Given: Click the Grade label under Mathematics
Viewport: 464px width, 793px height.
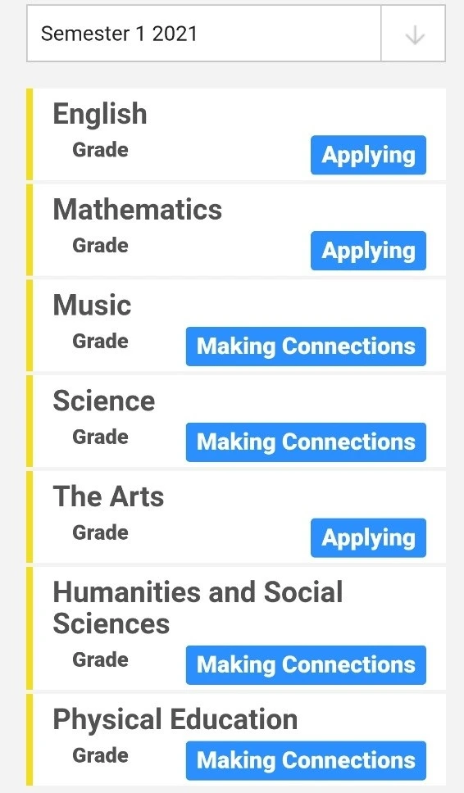Looking at the screenshot, I should pyautogui.click(x=100, y=245).
